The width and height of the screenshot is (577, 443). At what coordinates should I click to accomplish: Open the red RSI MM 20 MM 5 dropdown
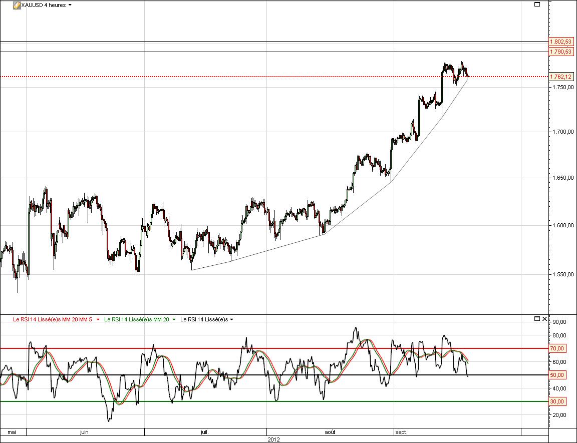98,319
